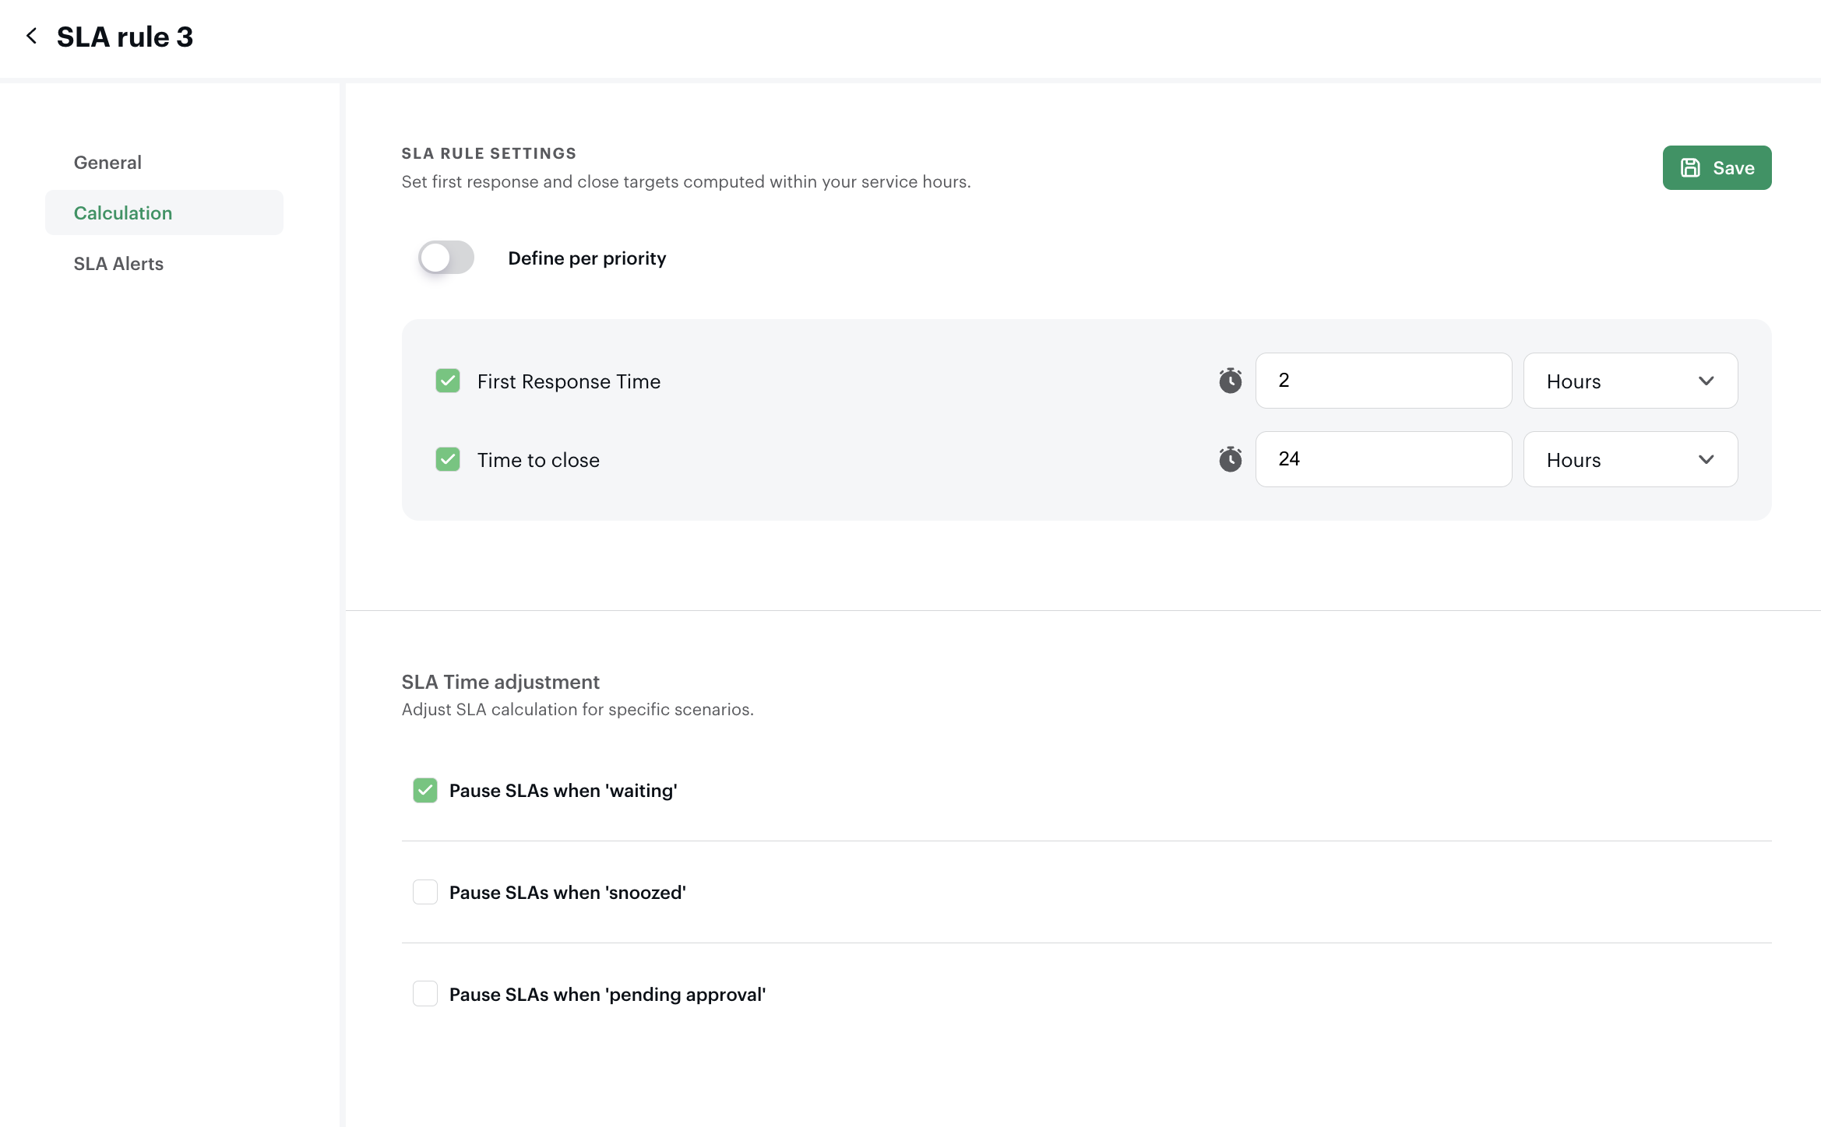The height and width of the screenshot is (1127, 1821).
Task: Click the Save button
Action: click(1717, 168)
